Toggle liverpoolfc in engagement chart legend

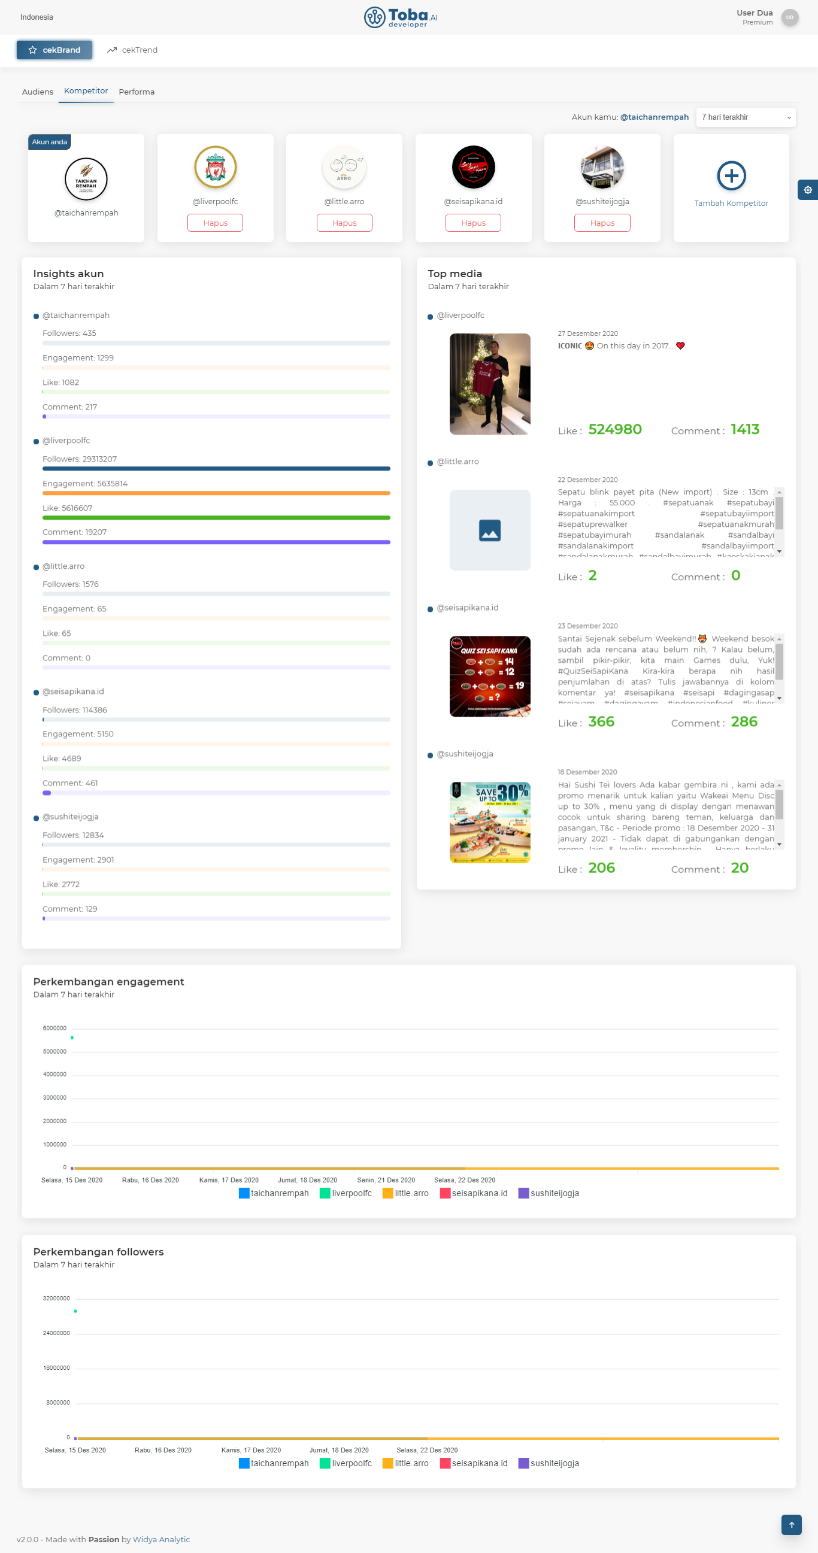coord(346,1193)
